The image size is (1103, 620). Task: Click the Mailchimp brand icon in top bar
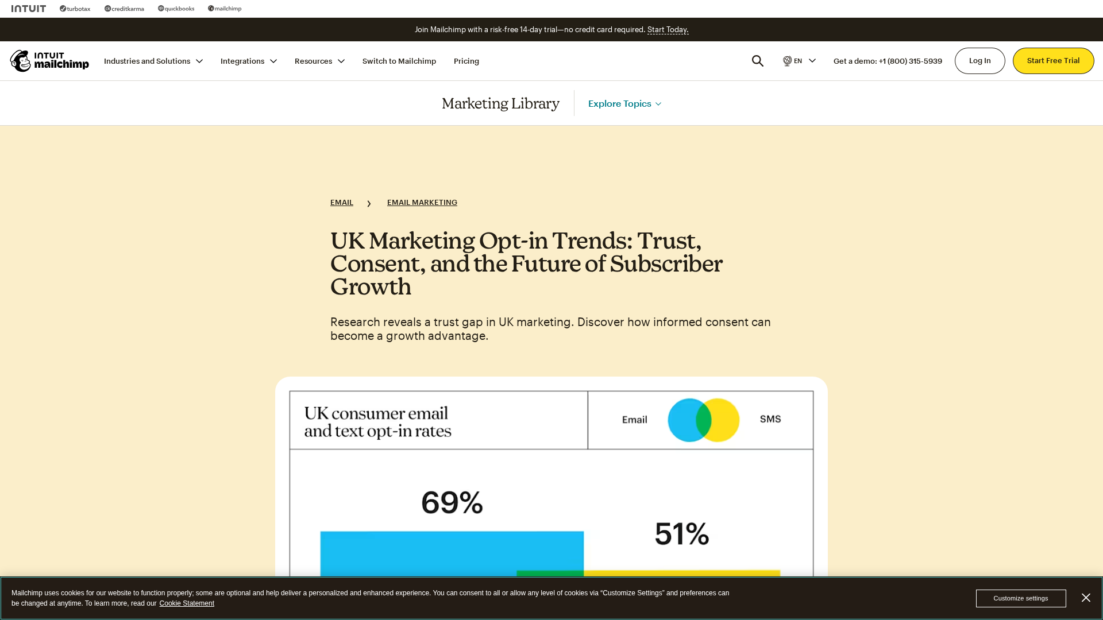click(x=225, y=9)
